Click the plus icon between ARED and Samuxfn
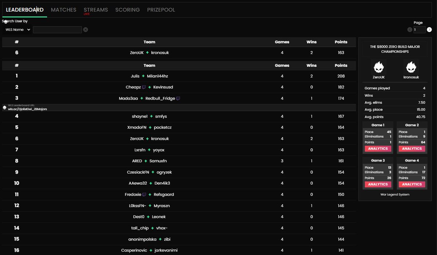Image resolution: width=437 pixels, height=255 pixels. pos(146,161)
